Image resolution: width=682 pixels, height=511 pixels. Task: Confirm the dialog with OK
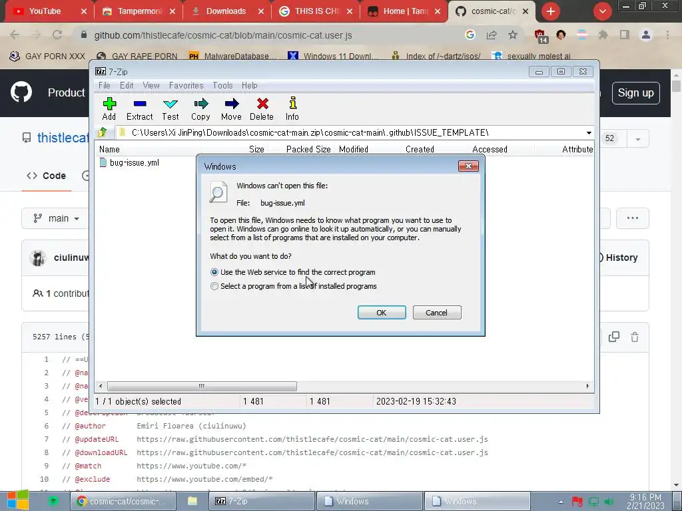tap(382, 313)
